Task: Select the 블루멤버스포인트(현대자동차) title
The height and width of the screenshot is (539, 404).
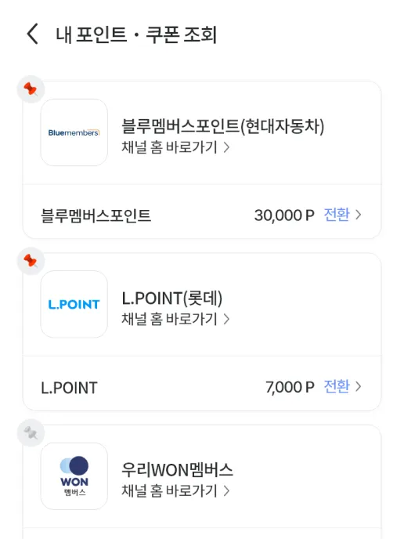Action: [x=223, y=126]
